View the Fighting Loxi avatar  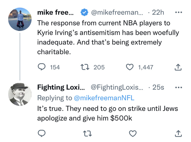pos(20,94)
